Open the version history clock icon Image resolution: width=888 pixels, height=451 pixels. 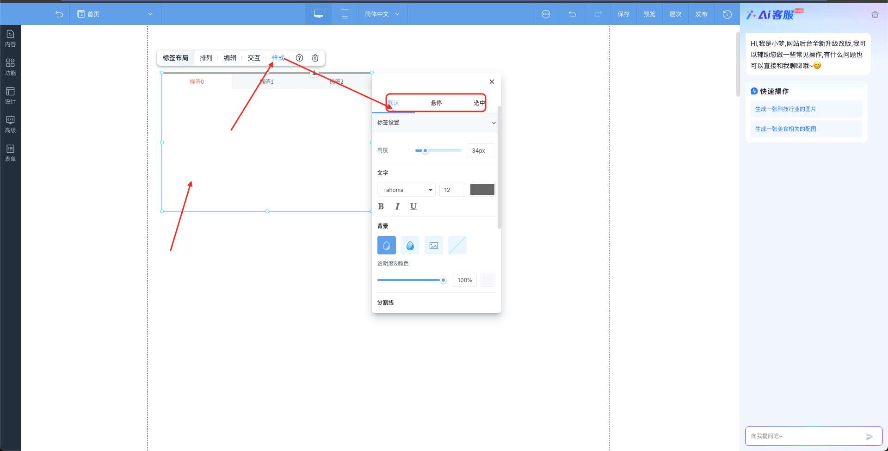[727, 14]
